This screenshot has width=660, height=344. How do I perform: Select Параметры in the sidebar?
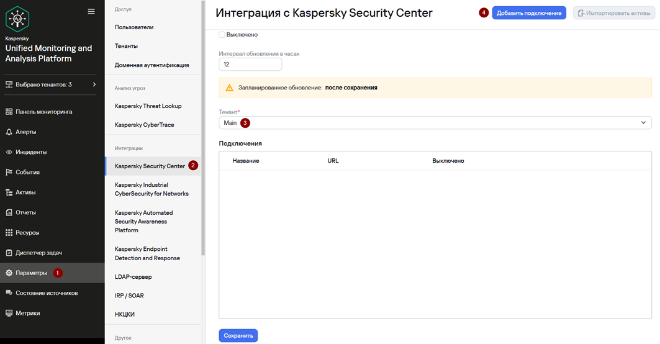[x=52, y=273]
